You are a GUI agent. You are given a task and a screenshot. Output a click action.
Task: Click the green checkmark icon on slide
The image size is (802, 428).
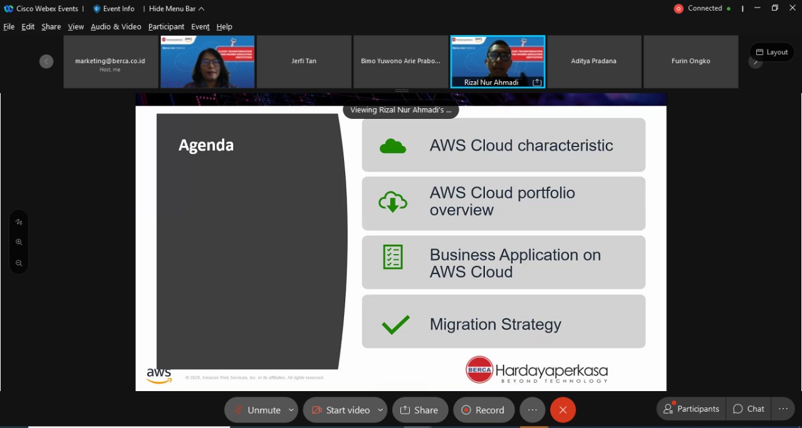(395, 324)
